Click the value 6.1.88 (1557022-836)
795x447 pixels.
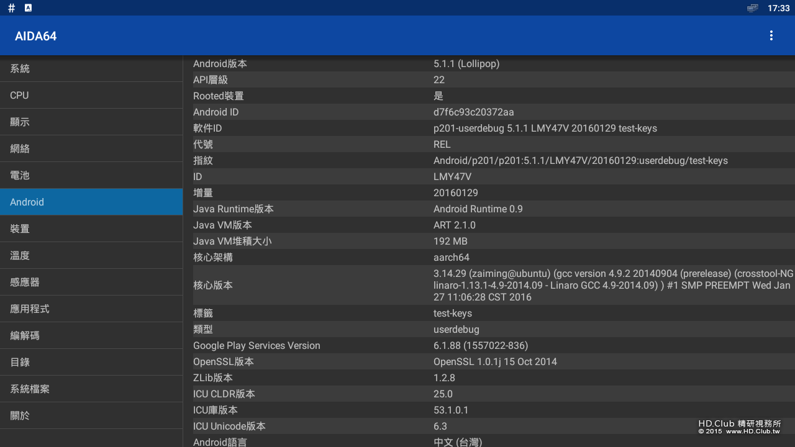(x=481, y=345)
